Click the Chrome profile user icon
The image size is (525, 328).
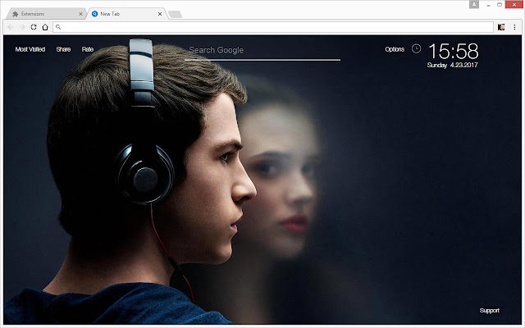pos(474,4)
